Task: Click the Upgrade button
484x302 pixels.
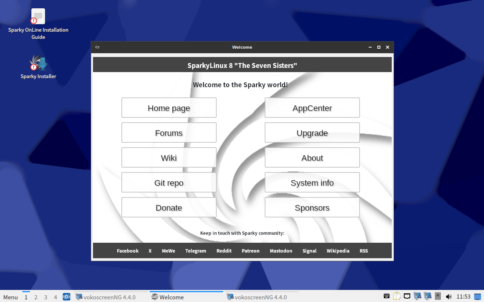Action: [312, 133]
